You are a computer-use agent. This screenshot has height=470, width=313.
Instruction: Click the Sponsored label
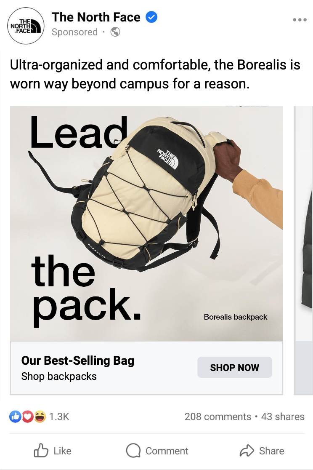click(x=74, y=32)
